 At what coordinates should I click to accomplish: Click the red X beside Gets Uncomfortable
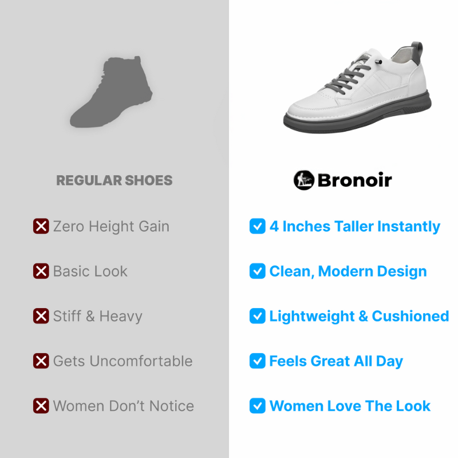click(x=41, y=361)
